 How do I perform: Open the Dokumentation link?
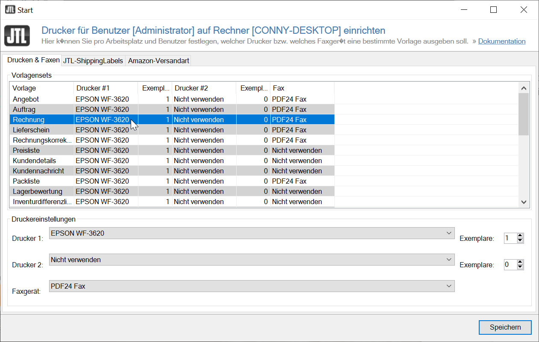(501, 41)
